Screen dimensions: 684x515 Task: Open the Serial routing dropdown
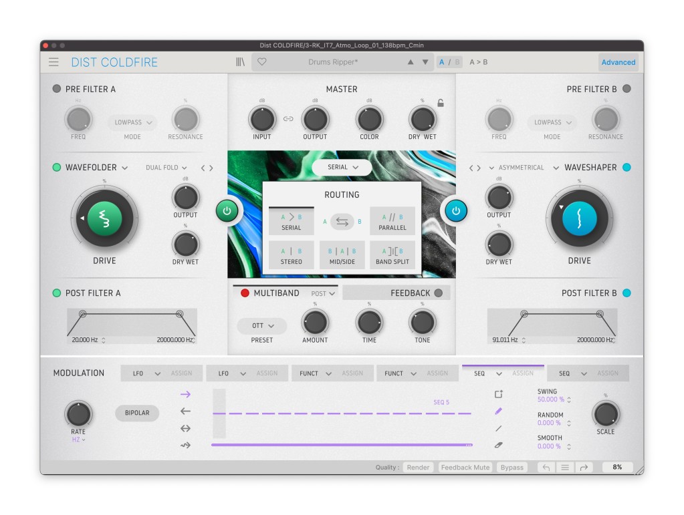point(342,167)
